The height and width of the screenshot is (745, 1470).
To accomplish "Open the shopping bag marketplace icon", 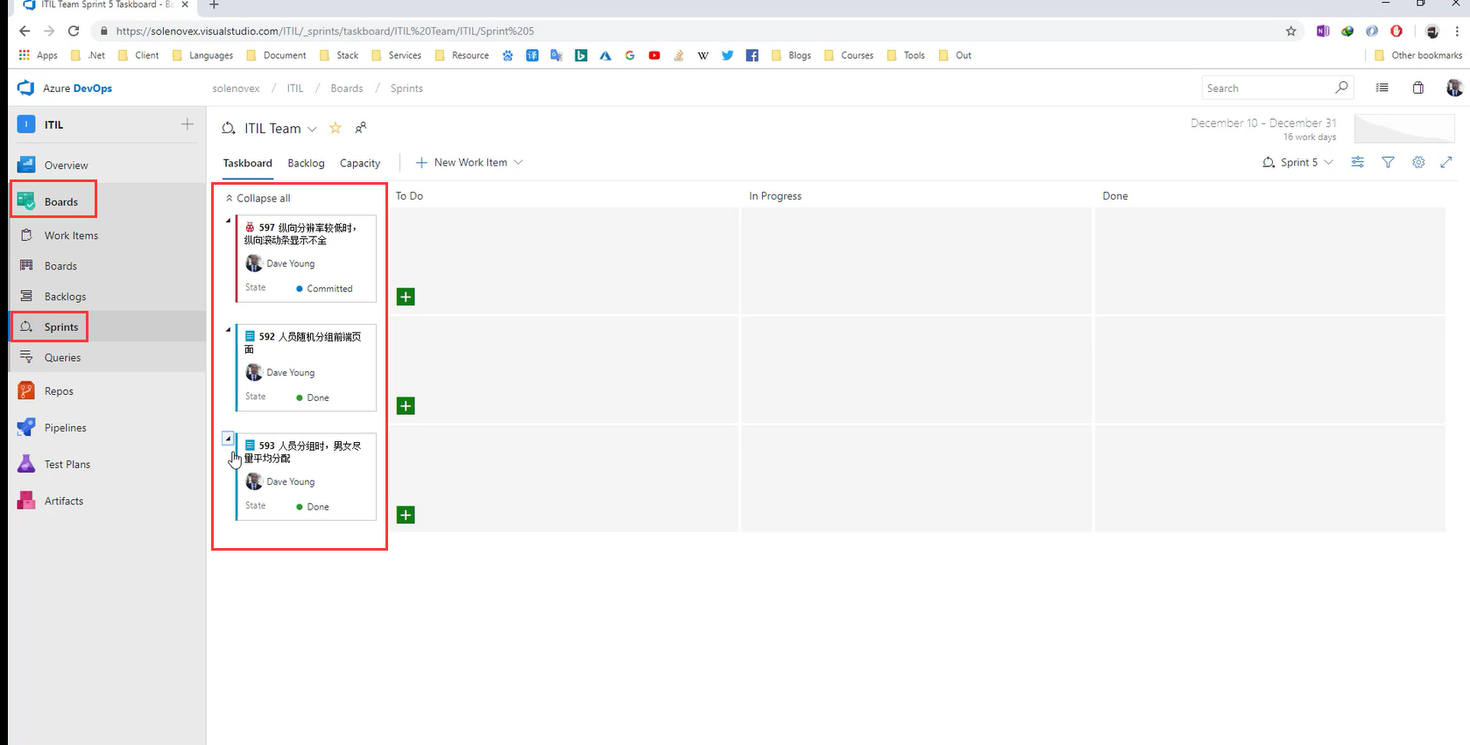I will 1417,88.
